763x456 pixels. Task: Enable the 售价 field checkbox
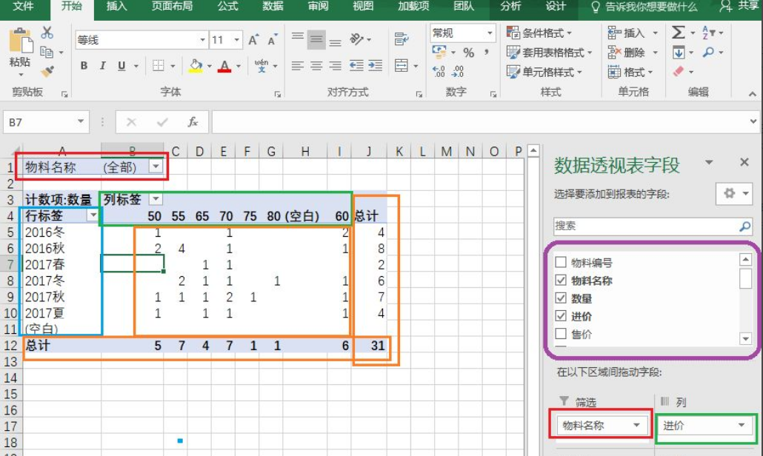point(561,334)
